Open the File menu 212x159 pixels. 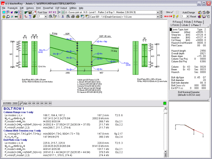pyautogui.click(x=4, y=8)
